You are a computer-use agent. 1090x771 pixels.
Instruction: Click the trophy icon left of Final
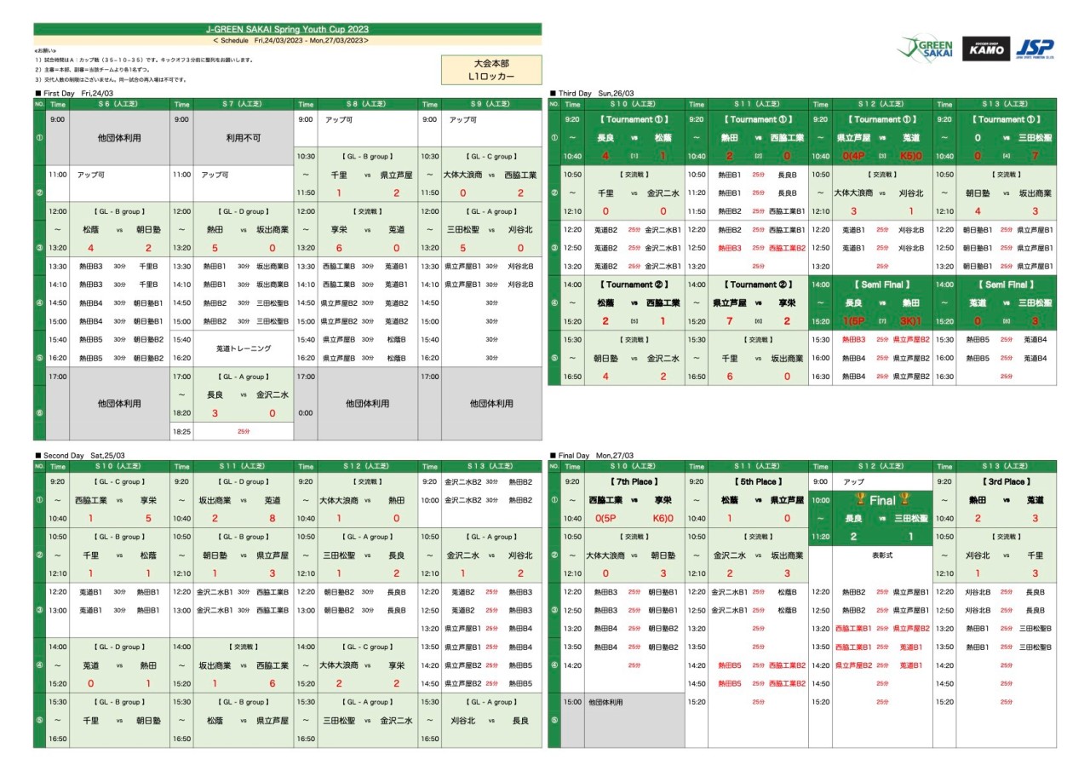tap(859, 500)
